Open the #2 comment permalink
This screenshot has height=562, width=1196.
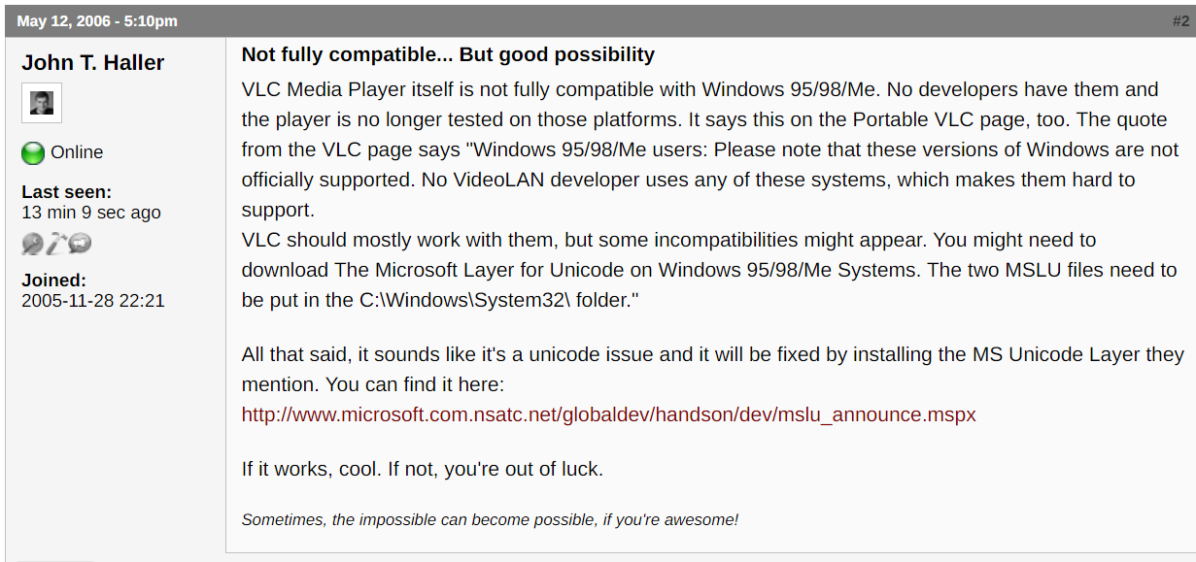coord(1179,20)
